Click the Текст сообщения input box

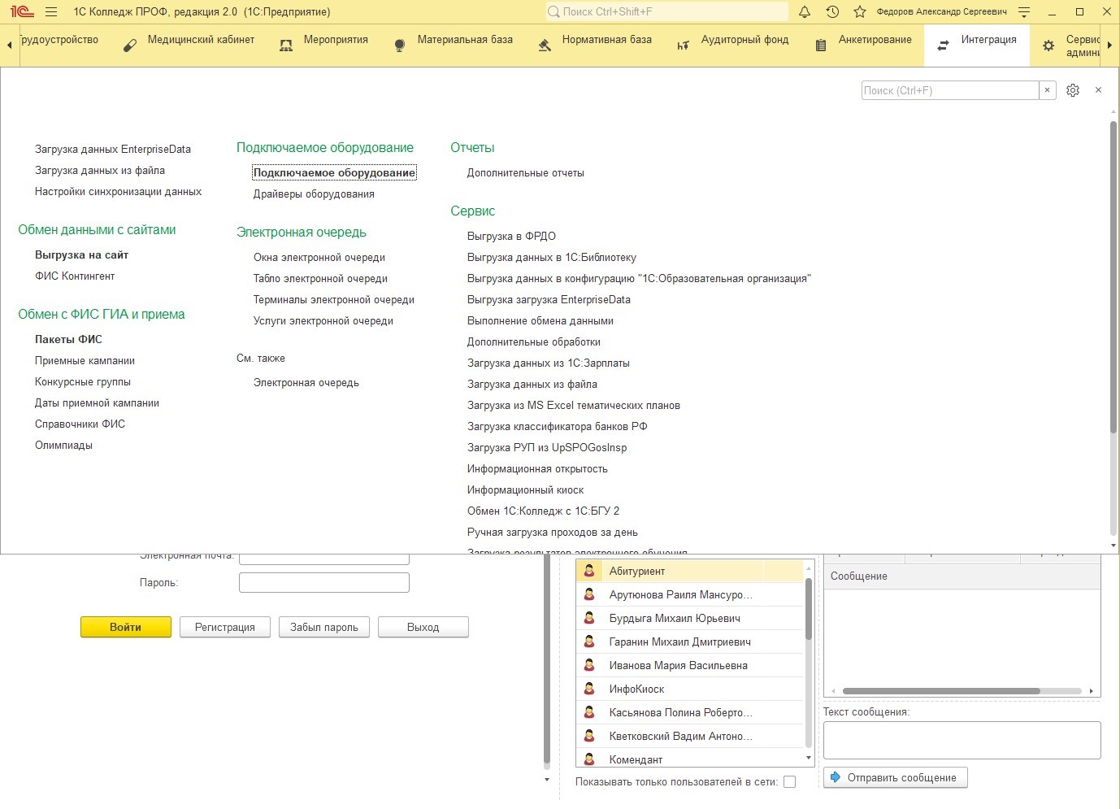tap(962, 740)
